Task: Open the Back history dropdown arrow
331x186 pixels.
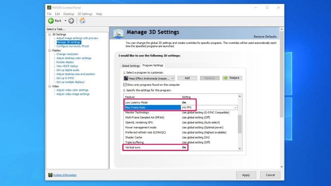Action: click(x=66, y=21)
